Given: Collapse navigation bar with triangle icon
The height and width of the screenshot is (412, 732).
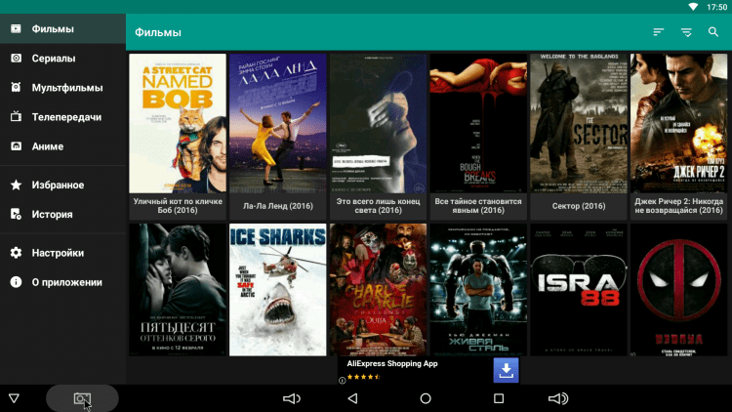Looking at the screenshot, I should tap(14, 398).
